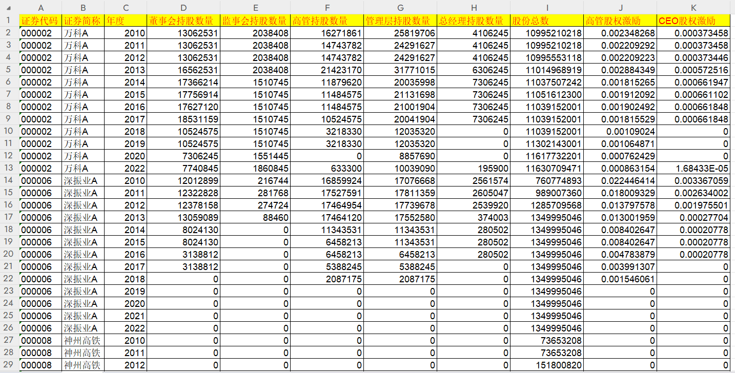Select cell with value 760774893
This screenshot has height=373, width=735.
547,180
